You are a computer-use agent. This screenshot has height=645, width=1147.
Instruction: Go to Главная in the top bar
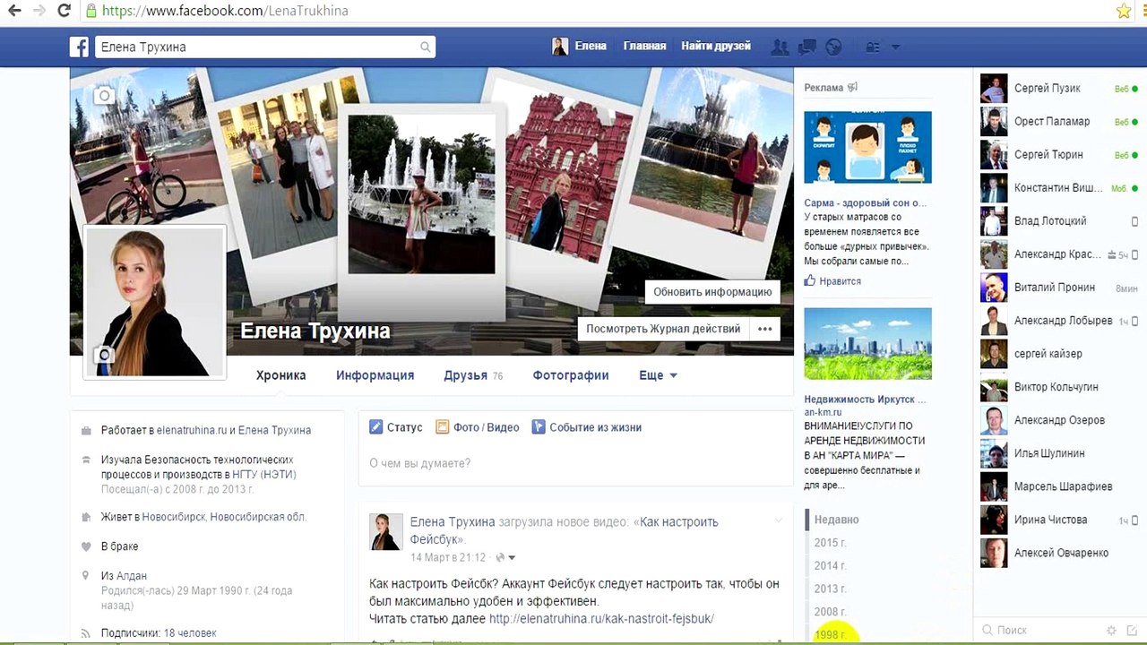pyautogui.click(x=644, y=46)
